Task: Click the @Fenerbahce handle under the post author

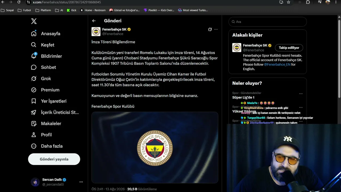Action: 113,34
